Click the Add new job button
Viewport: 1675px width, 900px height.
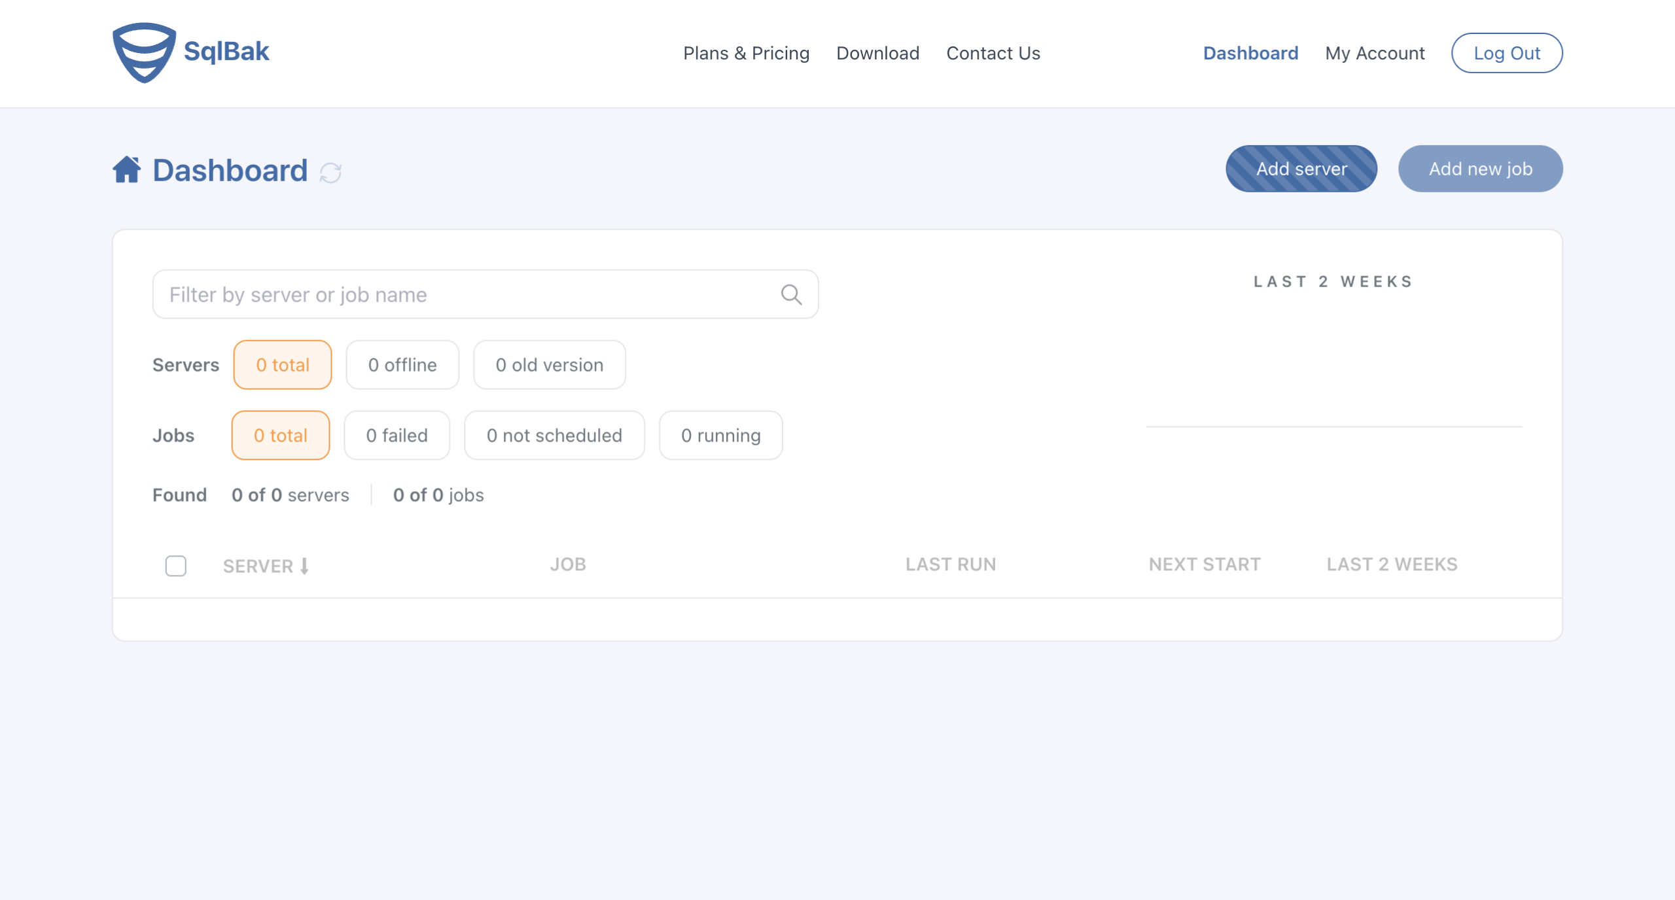[x=1481, y=169]
